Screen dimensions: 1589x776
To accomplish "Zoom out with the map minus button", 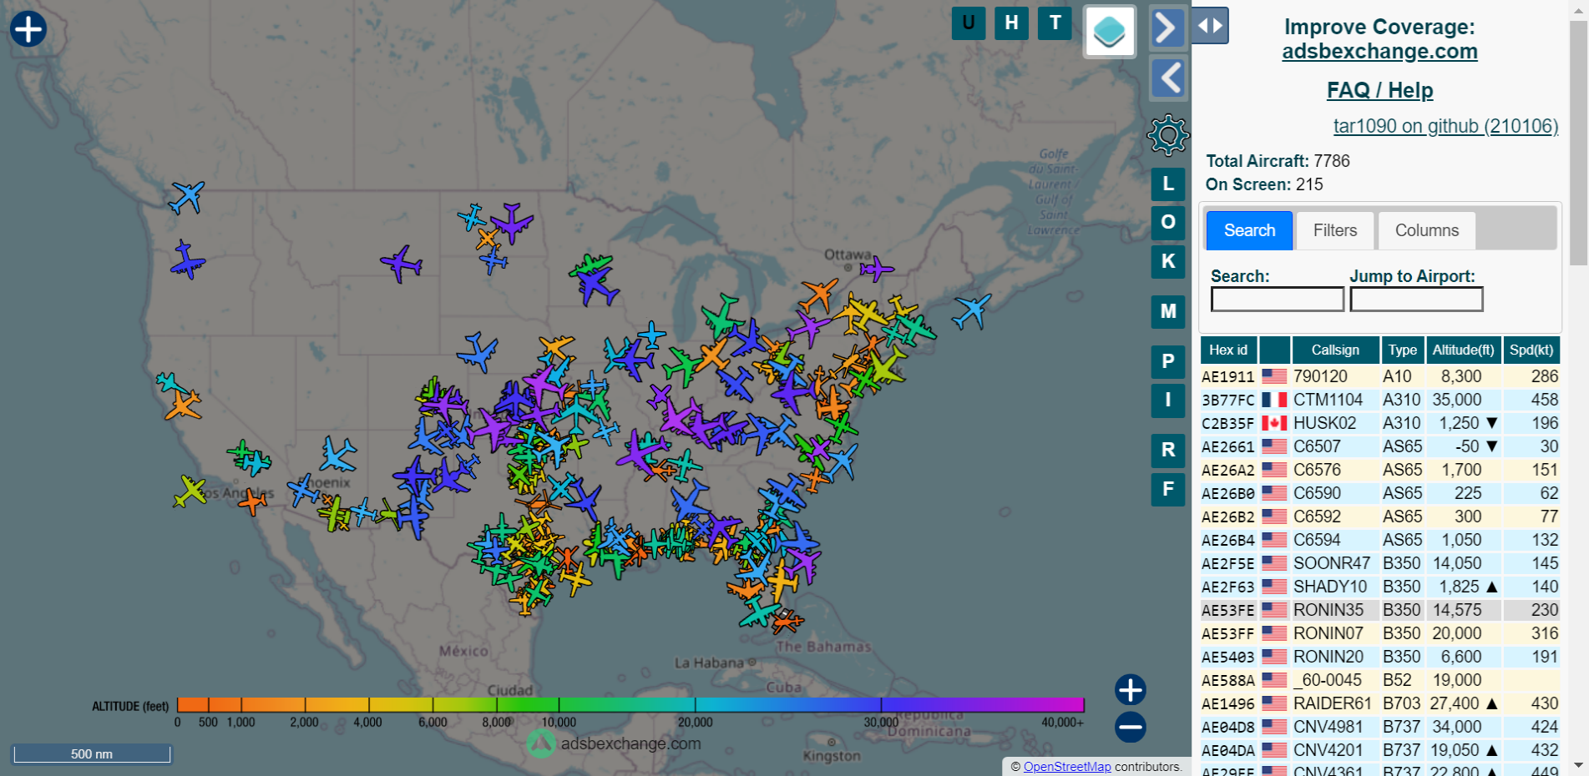I will 1131,728.
